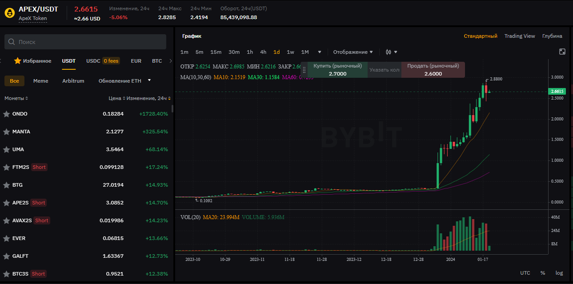The height and width of the screenshot is (284, 573).
Task: Select the BTC market tab
Action: click(157, 61)
